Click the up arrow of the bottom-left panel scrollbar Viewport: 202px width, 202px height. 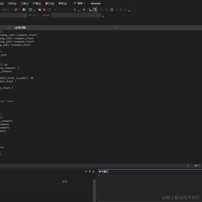pyautogui.click(x=94, y=181)
